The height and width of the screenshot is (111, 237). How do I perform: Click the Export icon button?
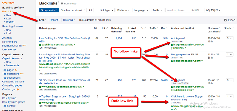[225, 20]
